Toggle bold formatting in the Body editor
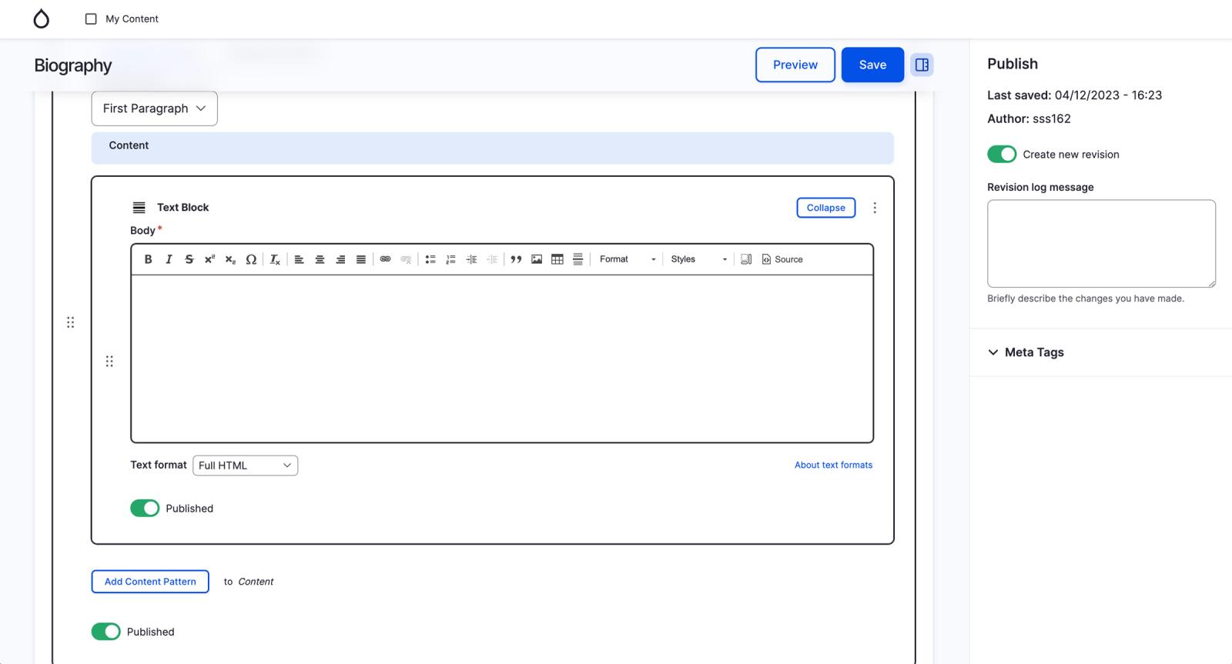The image size is (1232, 664). tap(148, 259)
